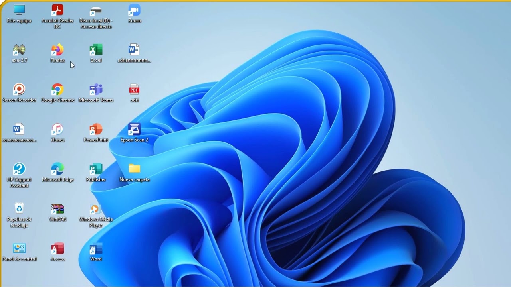Click the Screen Recorder icon
This screenshot has height=287, width=511.
click(19, 93)
